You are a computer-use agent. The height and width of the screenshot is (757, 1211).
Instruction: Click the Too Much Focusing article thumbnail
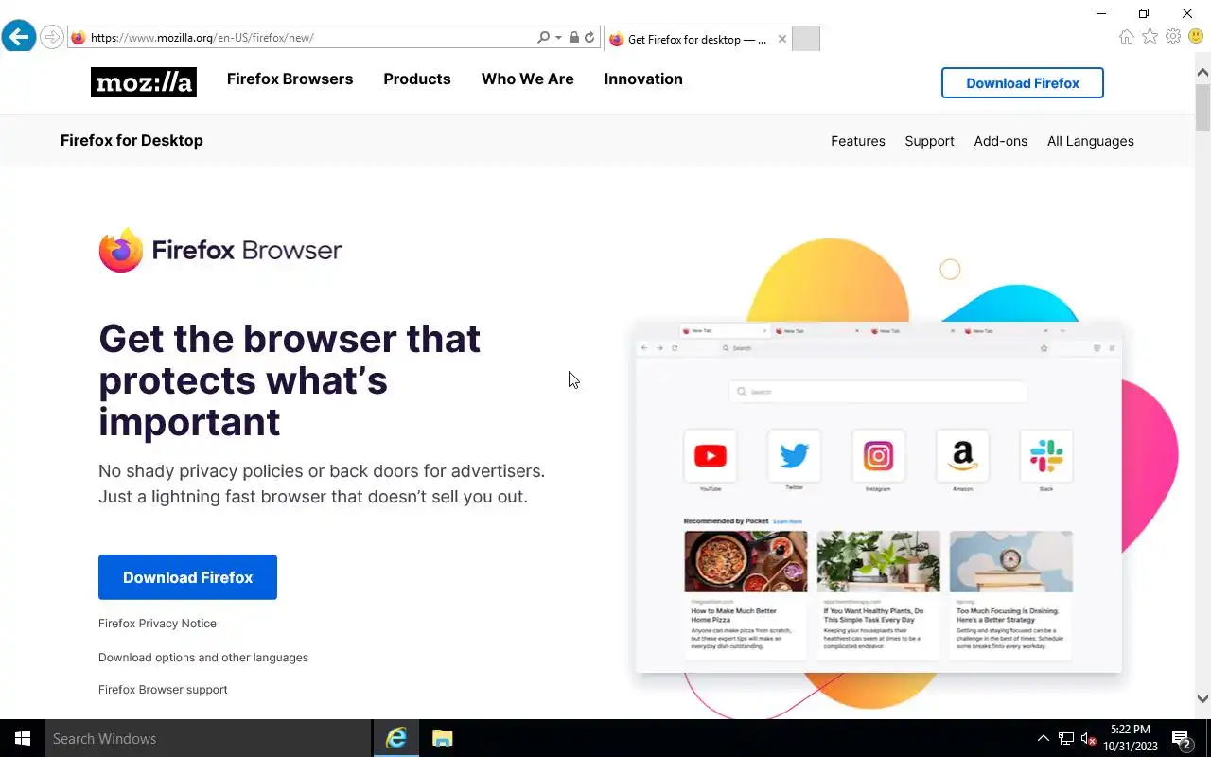point(1011,561)
